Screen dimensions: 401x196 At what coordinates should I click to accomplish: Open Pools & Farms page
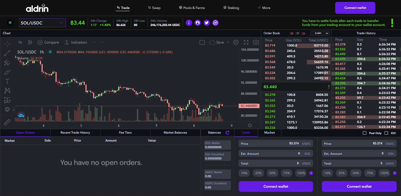(192, 8)
